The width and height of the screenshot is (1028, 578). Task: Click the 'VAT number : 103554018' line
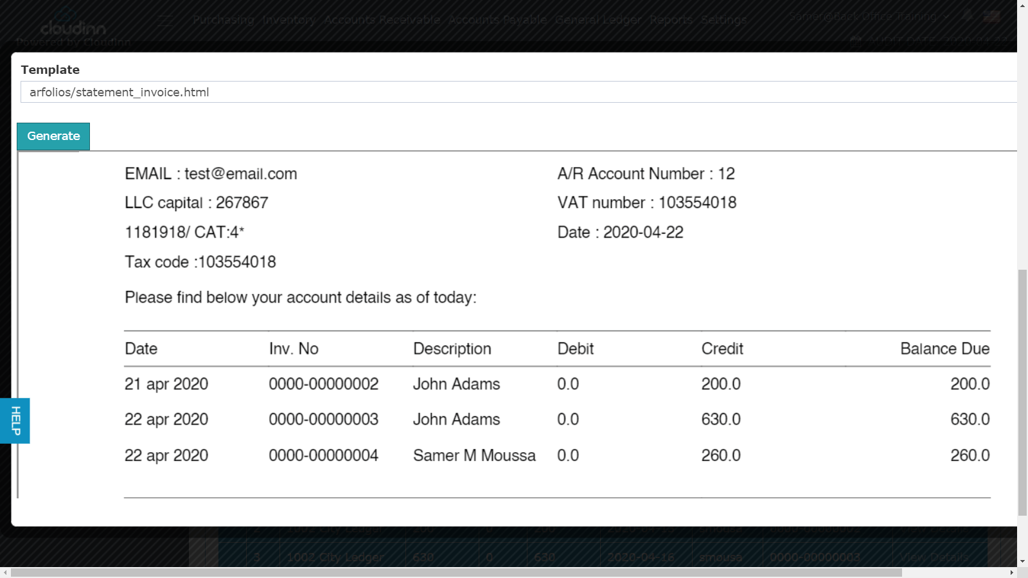(646, 203)
